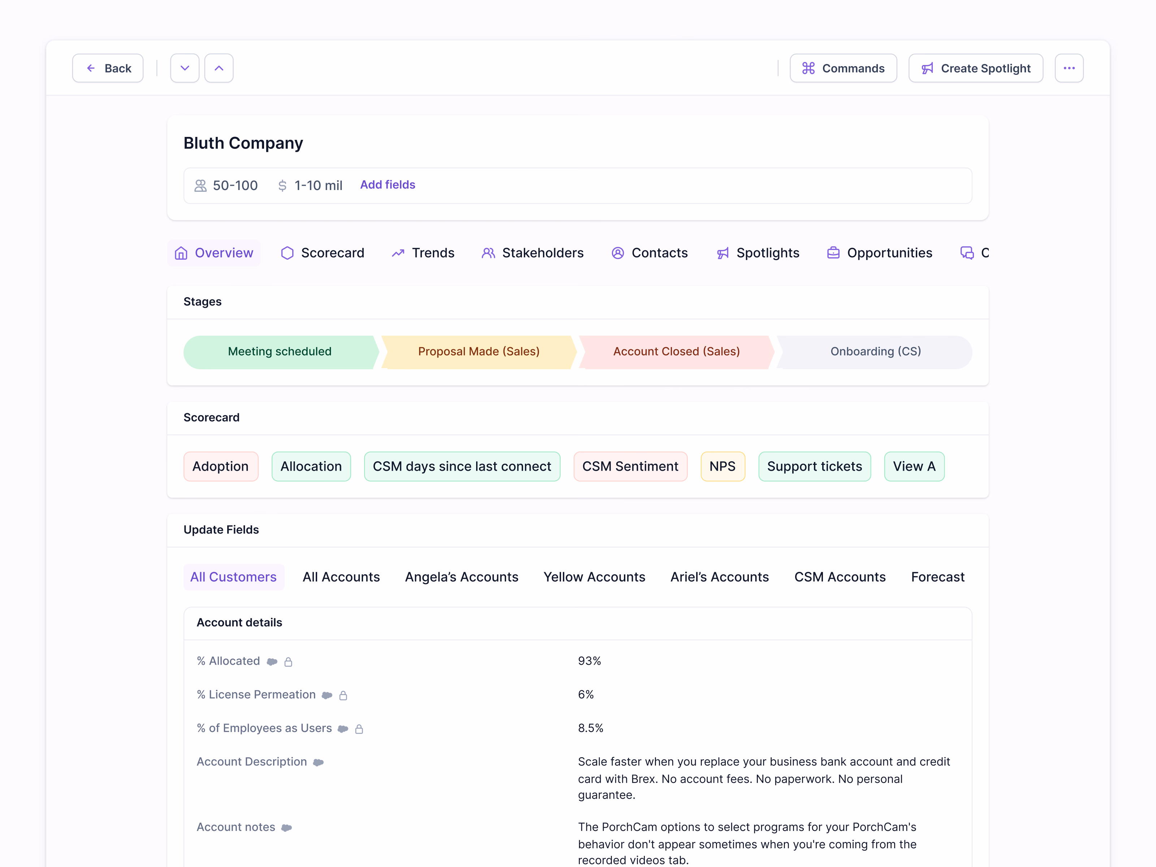This screenshot has width=1156, height=867.
Task: Click the partially hidden conversations tab icon
Action: coord(967,253)
